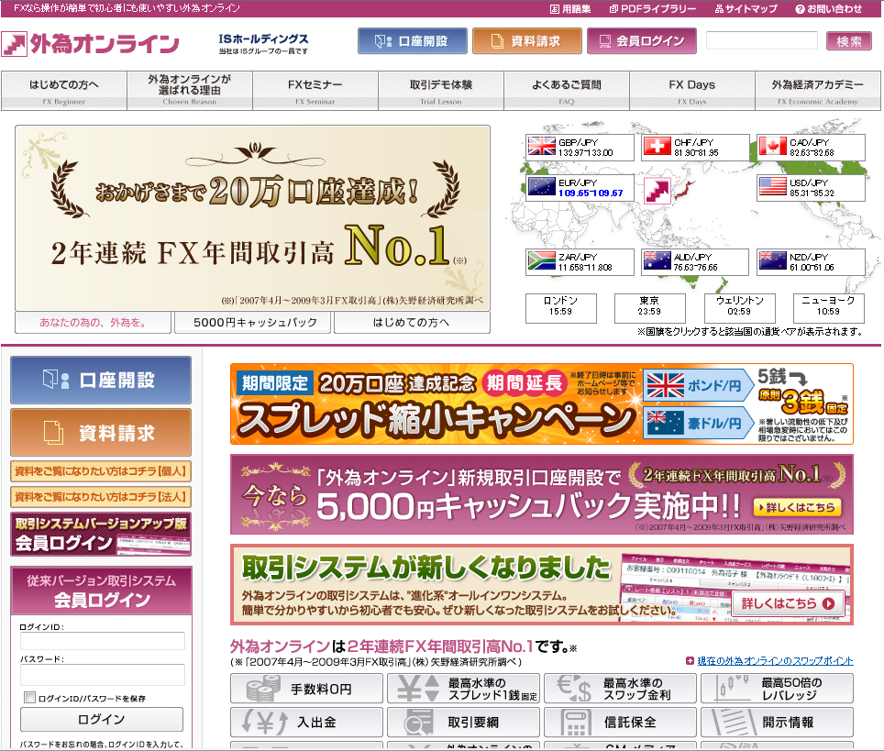The width and height of the screenshot is (884, 751).
Task: Click sidebar 口座開設 large button
Action: point(101,380)
